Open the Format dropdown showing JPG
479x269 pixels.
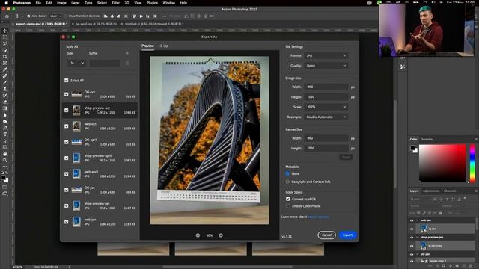(326, 56)
